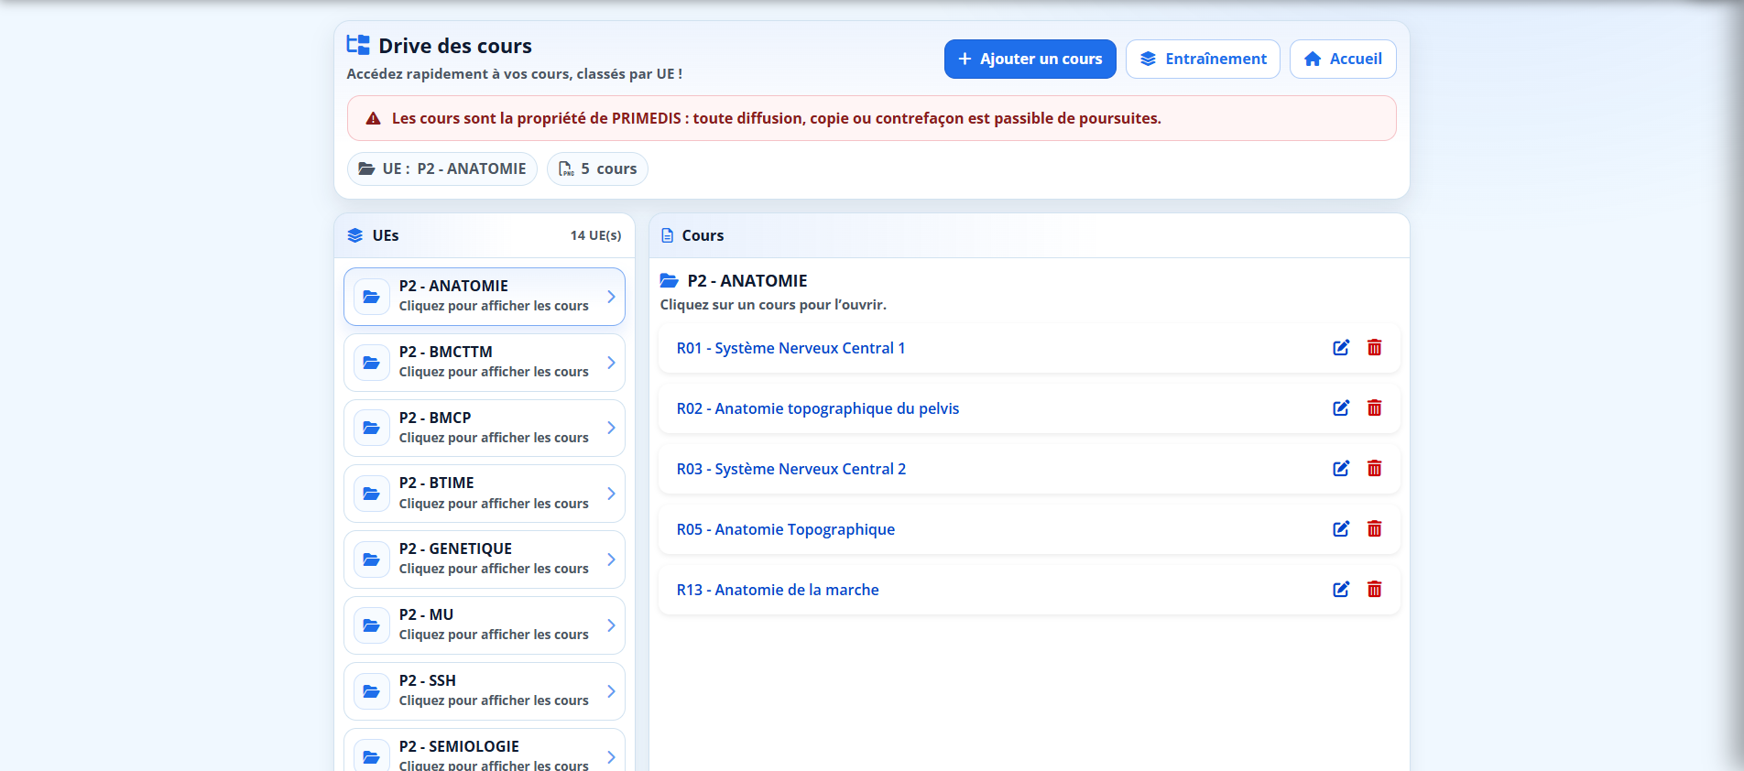
Task: Click trash icon for R05 Anatomie Topographique
Action: [x=1374, y=529]
